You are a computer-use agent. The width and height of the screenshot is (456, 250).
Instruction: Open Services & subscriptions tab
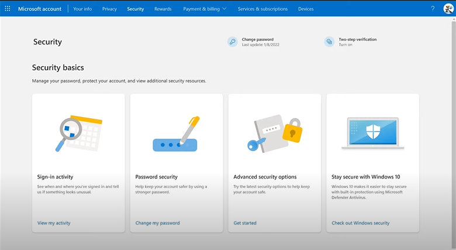(262, 9)
